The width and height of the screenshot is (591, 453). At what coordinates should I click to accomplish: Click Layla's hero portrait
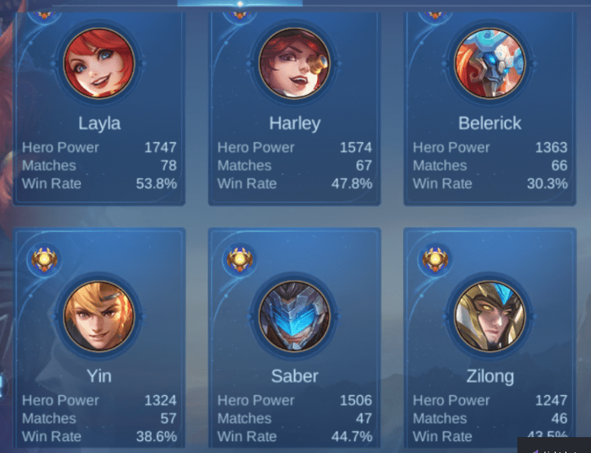click(99, 63)
